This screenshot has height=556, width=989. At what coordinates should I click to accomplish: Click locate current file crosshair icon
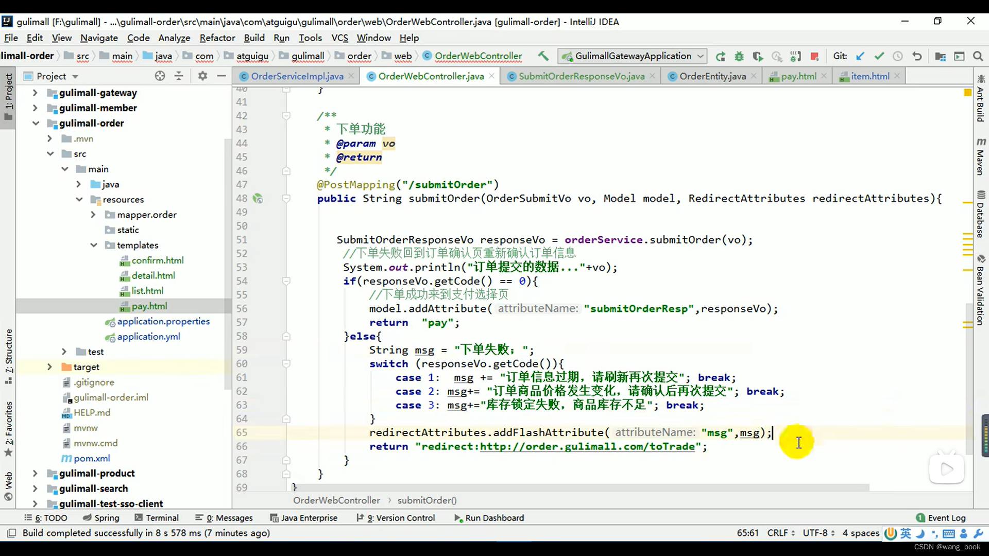tap(160, 76)
